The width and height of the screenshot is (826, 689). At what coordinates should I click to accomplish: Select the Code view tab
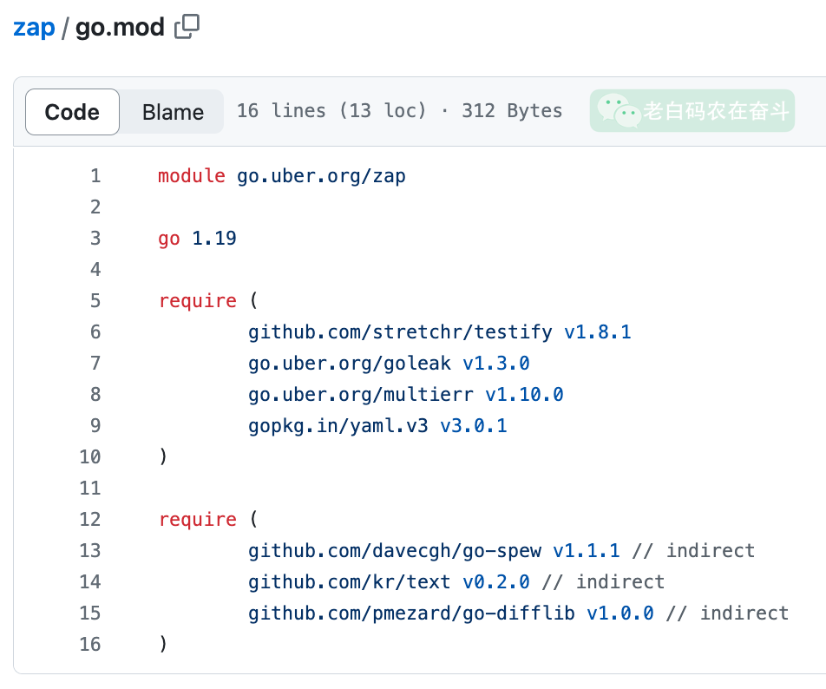coord(72,112)
